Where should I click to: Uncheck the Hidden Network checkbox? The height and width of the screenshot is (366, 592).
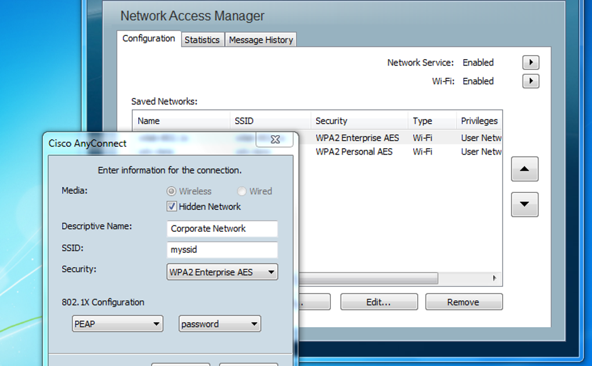[171, 206]
